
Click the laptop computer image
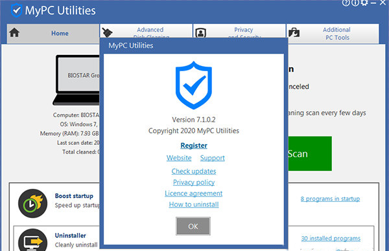point(77,80)
